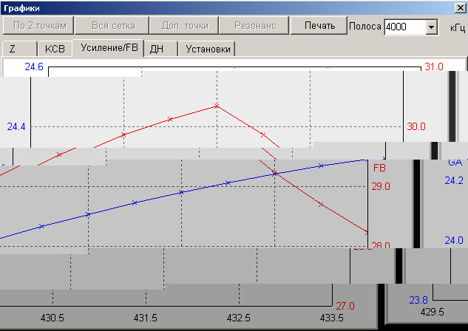Open the Установки tab

point(206,50)
